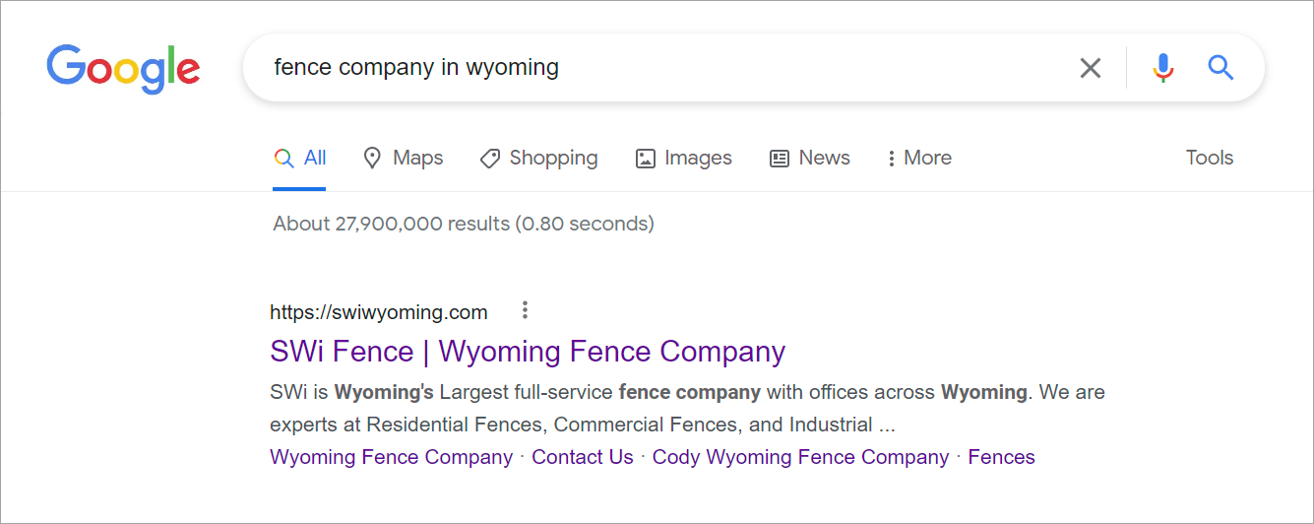Open the Images results tab
1314x524 pixels.
pyautogui.click(x=684, y=158)
